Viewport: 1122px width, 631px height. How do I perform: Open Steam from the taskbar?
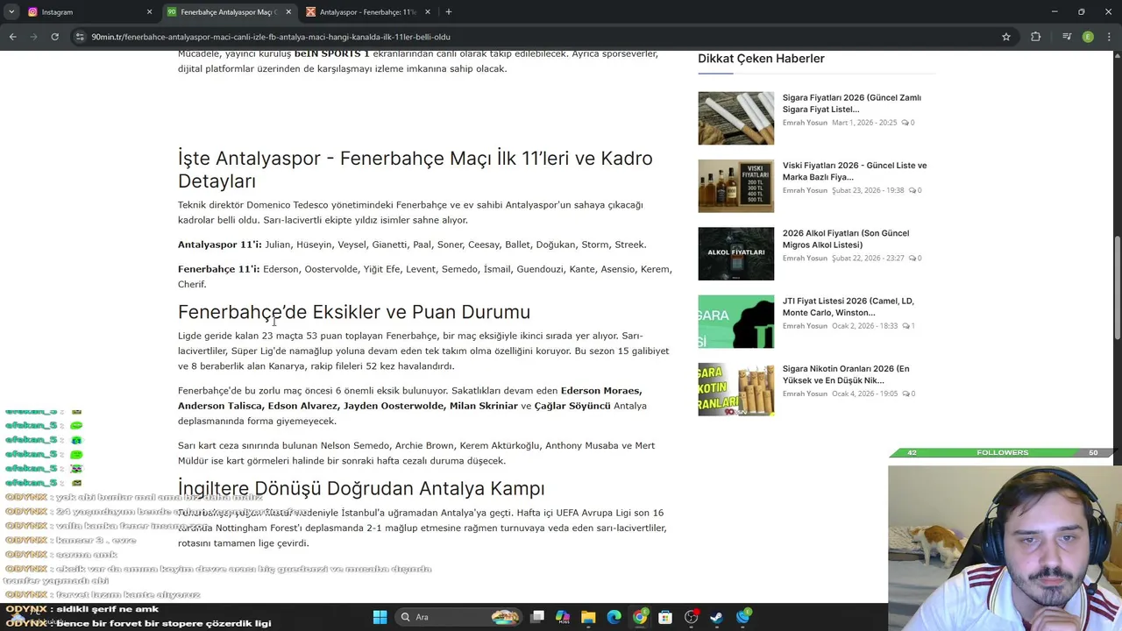tap(717, 617)
